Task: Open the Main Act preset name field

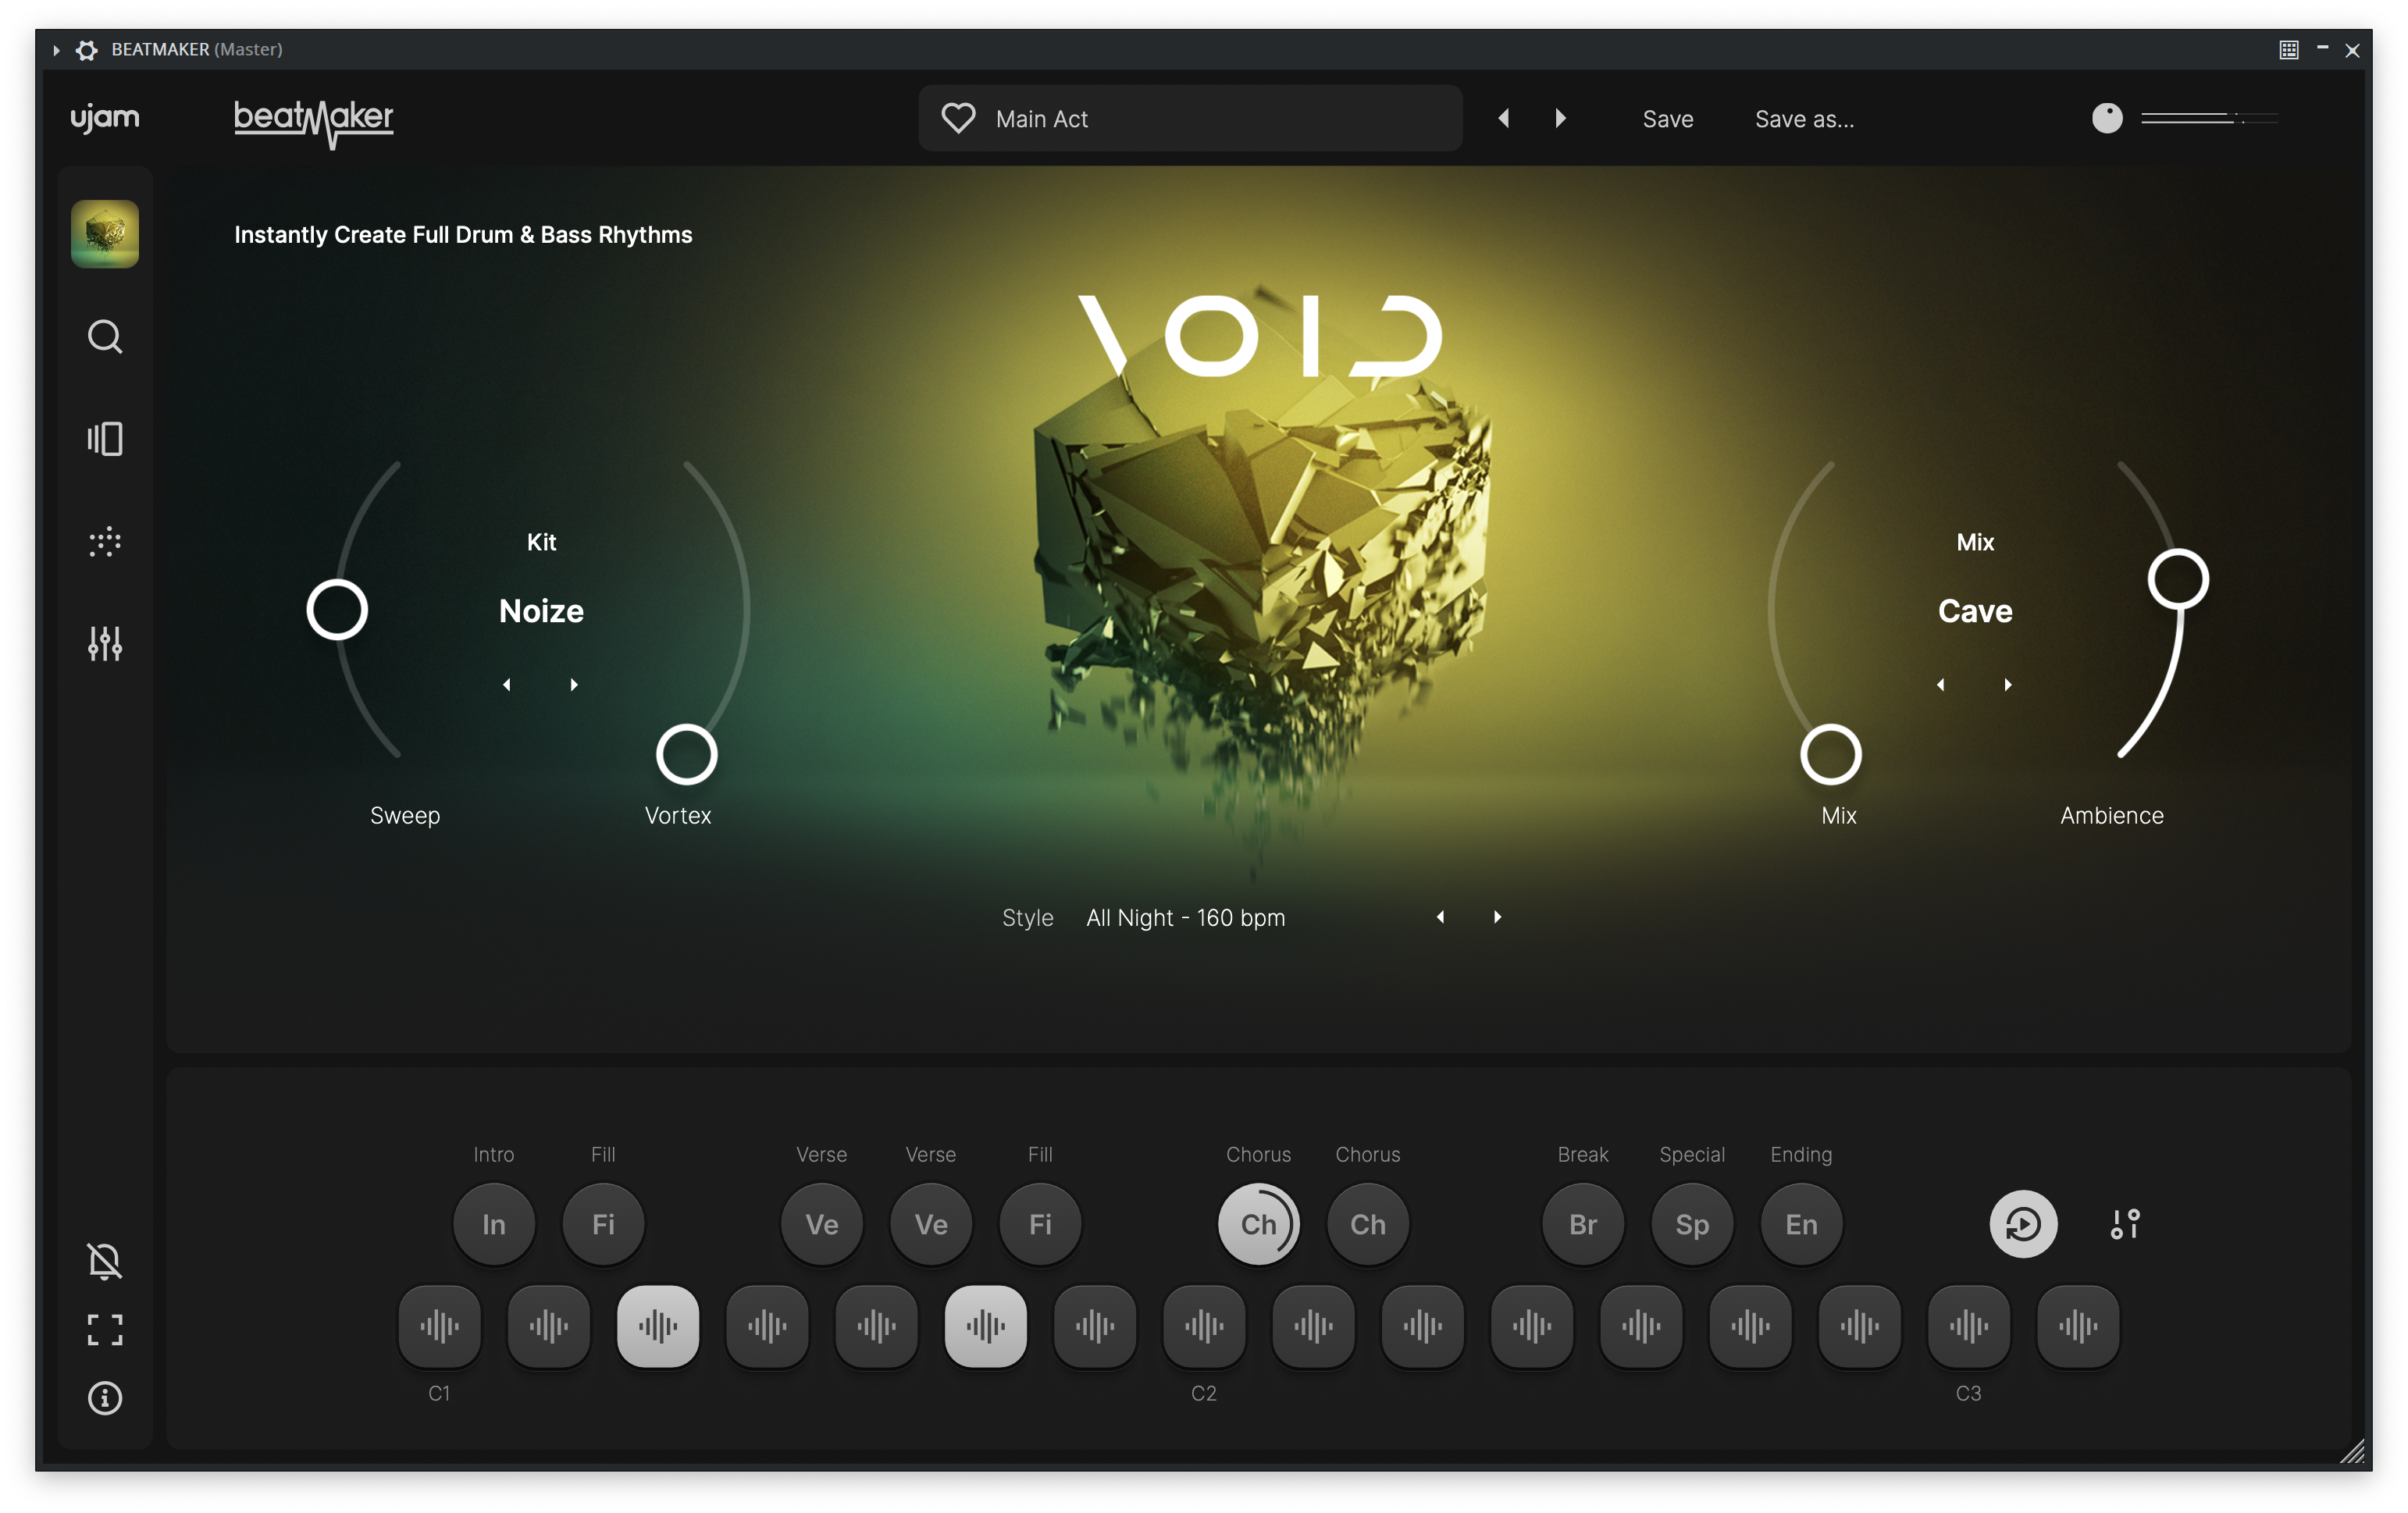Action: pyautogui.click(x=1190, y=119)
